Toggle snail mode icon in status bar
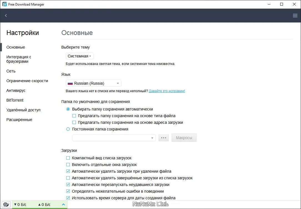 6,205
